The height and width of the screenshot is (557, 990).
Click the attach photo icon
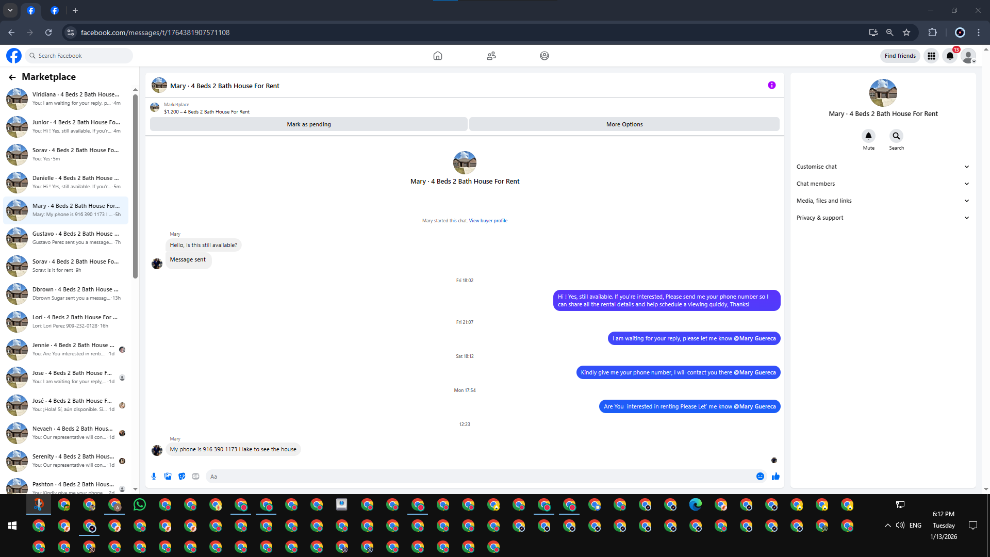click(168, 477)
